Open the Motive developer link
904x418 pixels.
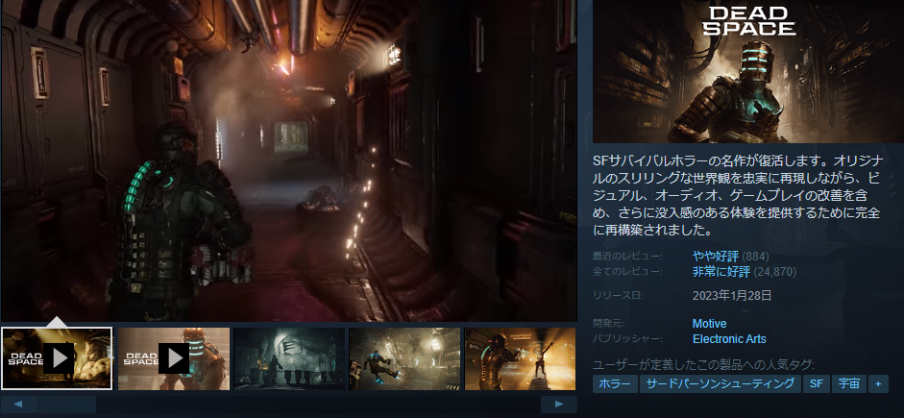pyautogui.click(x=709, y=324)
